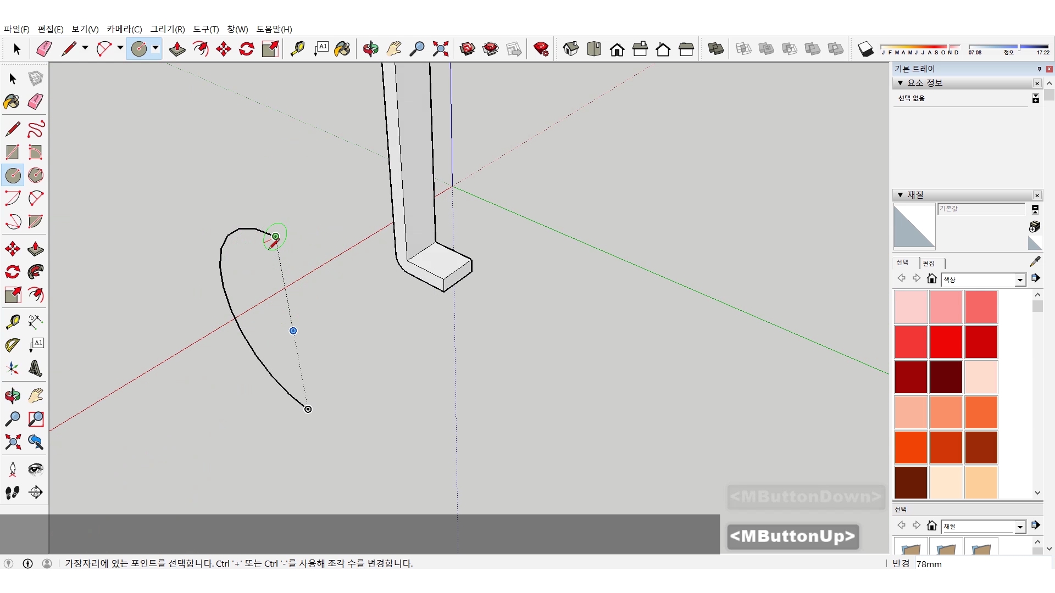Select the Follow Me tool
Viewport: 1055px width, 593px height.
(x=36, y=272)
